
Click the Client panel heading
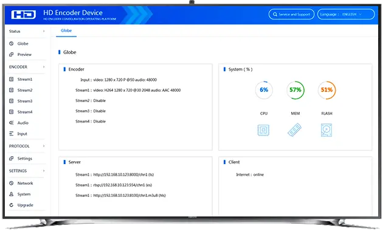point(234,162)
